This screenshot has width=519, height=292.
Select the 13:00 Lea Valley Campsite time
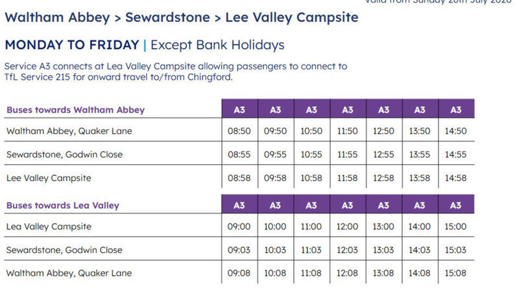point(383,226)
